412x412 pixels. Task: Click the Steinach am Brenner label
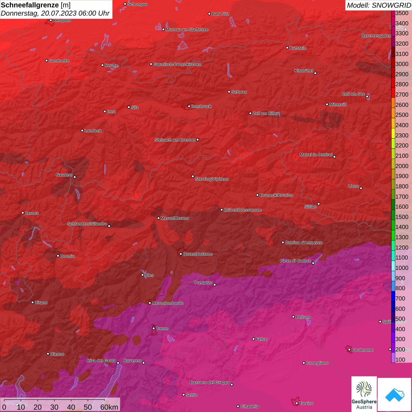tap(175, 140)
